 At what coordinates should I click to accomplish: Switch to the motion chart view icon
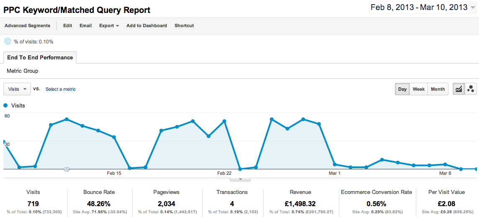471,89
